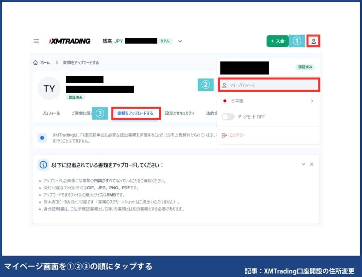Switch to the プロフィール tab
The image size is (362, 277).
pos(51,113)
